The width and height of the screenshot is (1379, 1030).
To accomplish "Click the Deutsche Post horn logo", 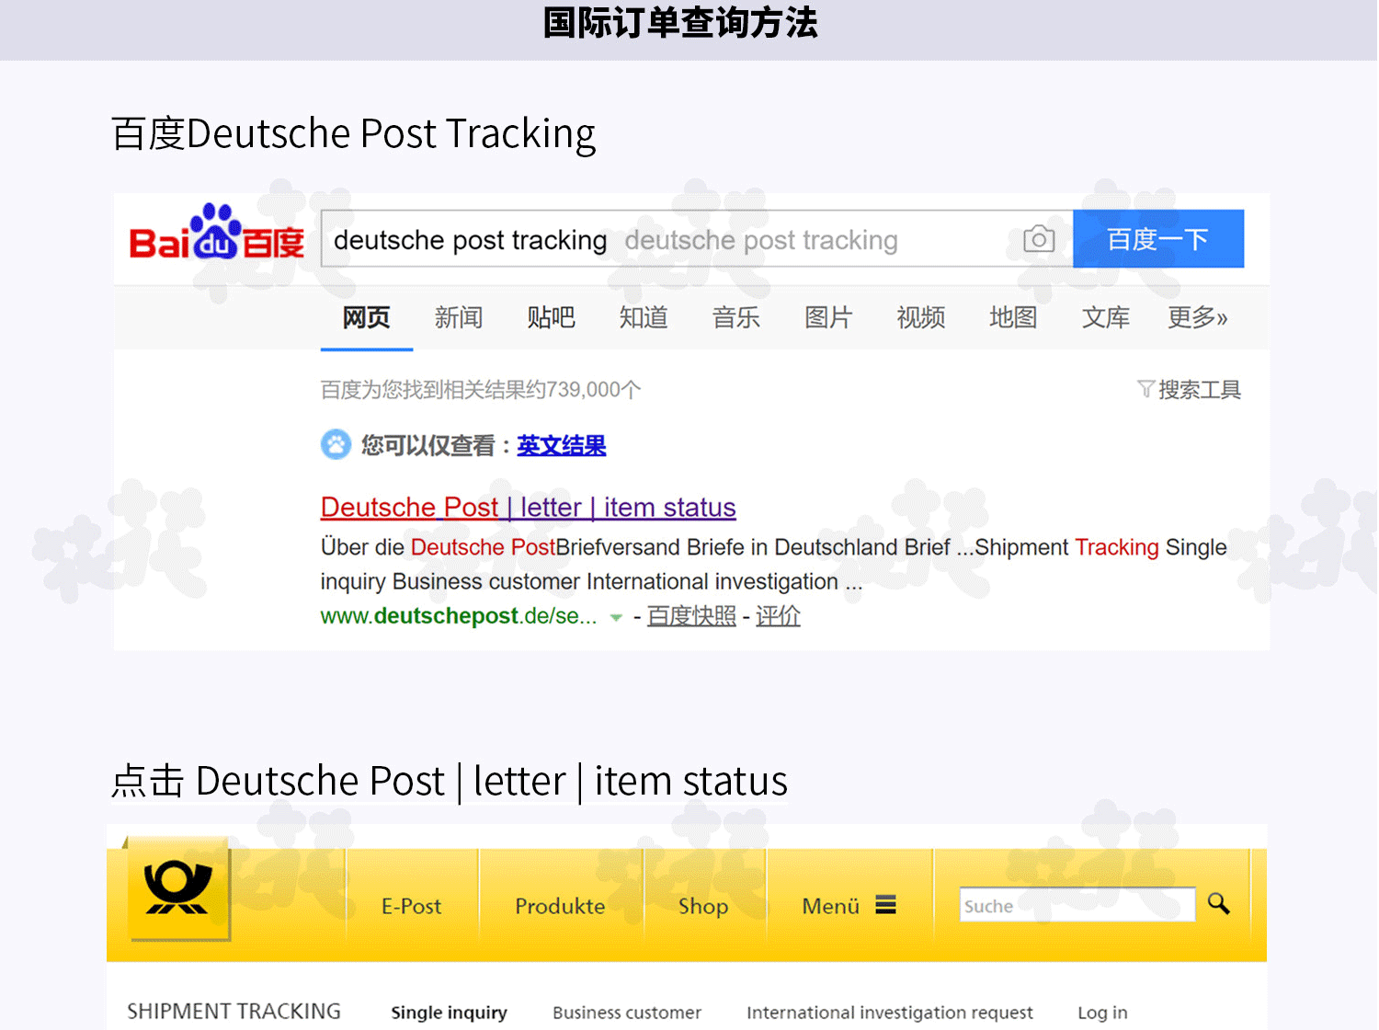I will point(178,888).
